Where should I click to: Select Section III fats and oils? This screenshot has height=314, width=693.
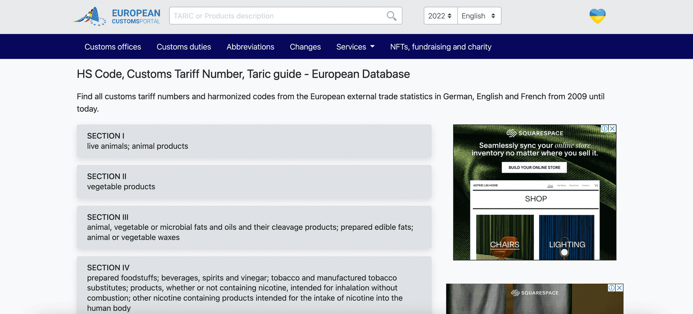(254, 227)
